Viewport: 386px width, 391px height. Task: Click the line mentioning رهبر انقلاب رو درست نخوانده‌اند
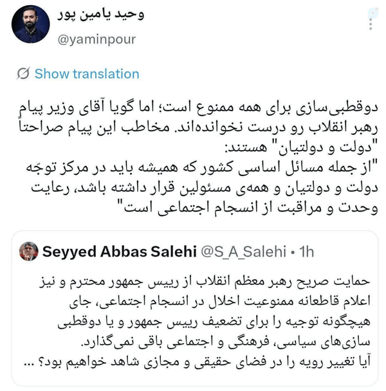[x=198, y=128]
